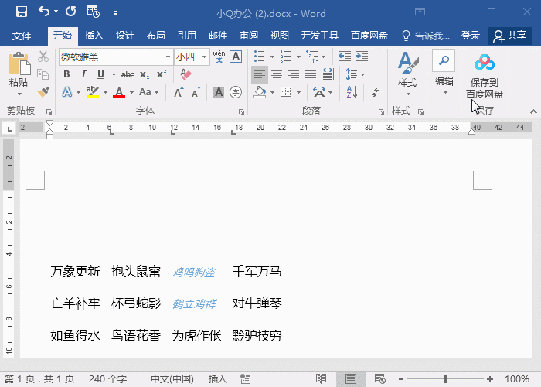541x387 pixels.
Task: Click the 共享 share button
Action: [x=510, y=36]
